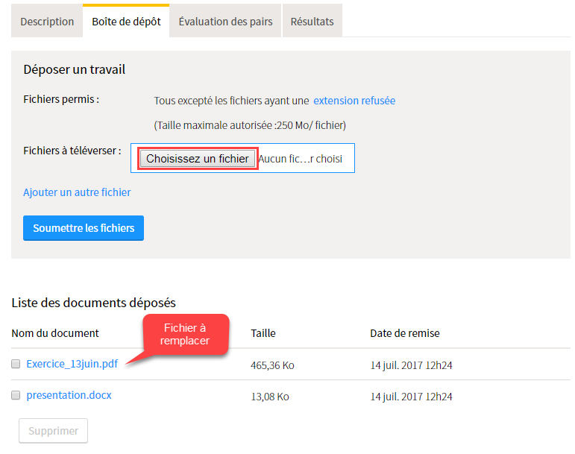
Task: Switch to Boîte de dépôt tab
Action: coord(126,22)
